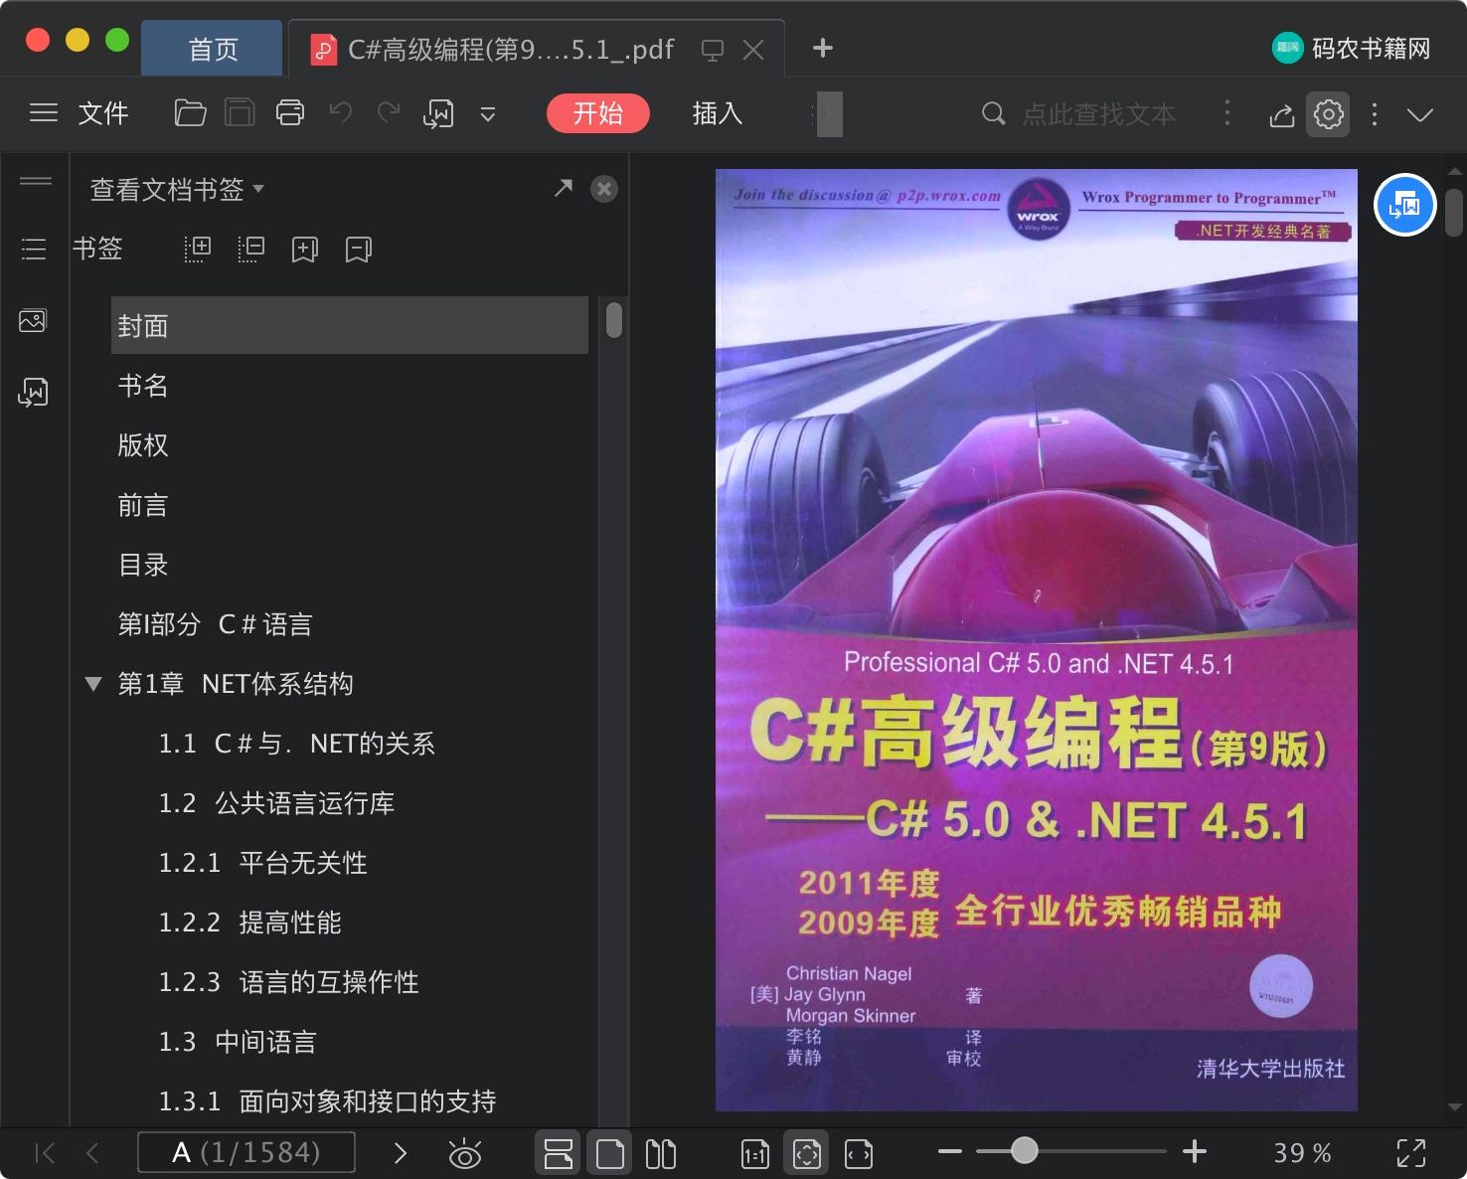Open the quick access toolbar dropdown
Screen dimensions: 1467x1179
(x=488, y=114)
